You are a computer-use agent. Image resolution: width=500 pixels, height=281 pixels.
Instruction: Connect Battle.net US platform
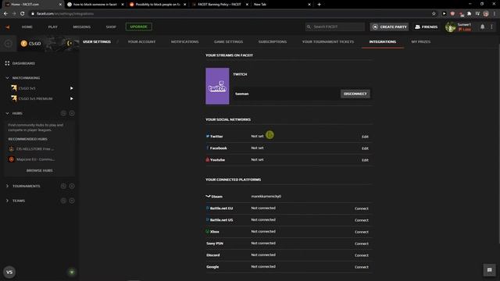362,220
